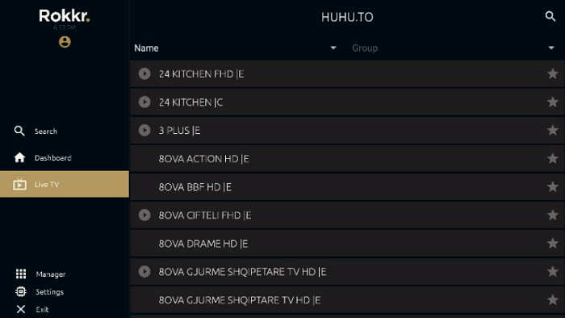Viewport: 565px width, 318px height.
Task: Play the 3 PLUS |E channel
Action: click(144, 131)
